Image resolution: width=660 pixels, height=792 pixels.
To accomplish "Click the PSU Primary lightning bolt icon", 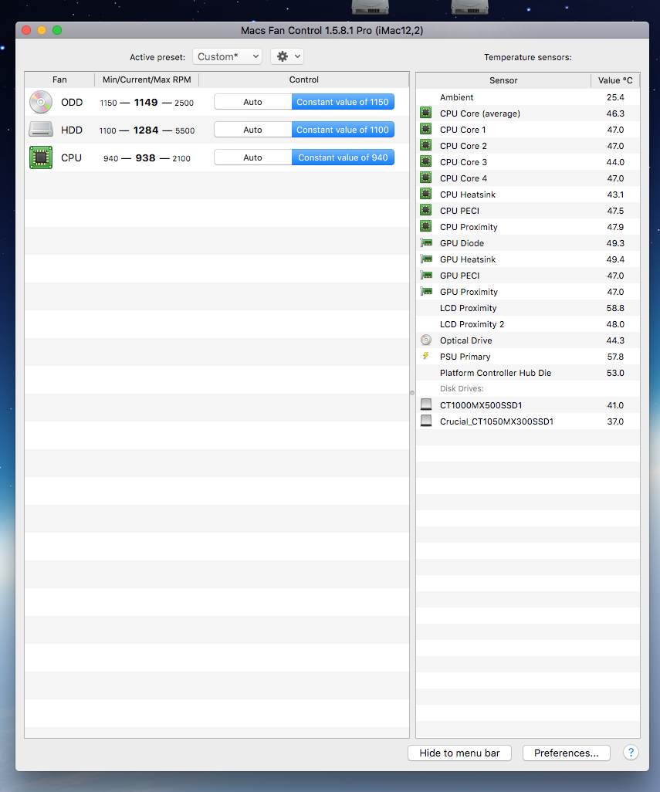I will 426,356.
